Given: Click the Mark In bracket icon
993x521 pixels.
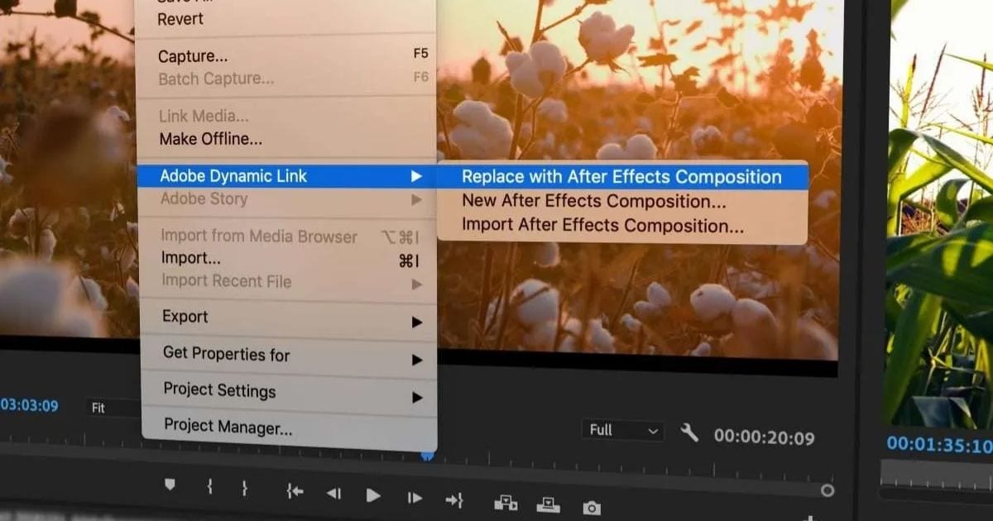Looking at the screenshot, I should click(209, 487).
